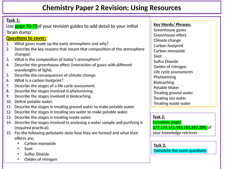The image size is (225, 169).
Task: Click the page numbers '177,179,181,183,185,187,189.'
Action: click(180, 128)
